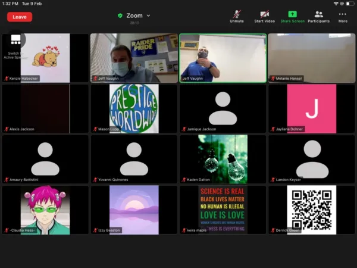Tap Kaden Dalton's light bulb picture
The image size is (357, 268).
223,158
